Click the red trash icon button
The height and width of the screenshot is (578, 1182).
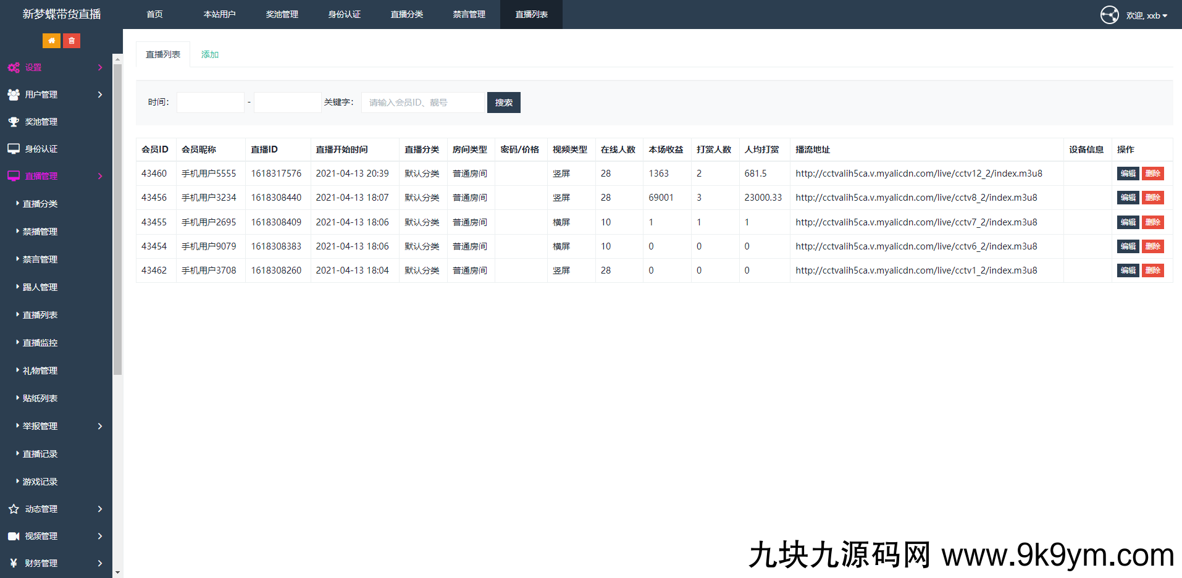(x=72, y=41)
